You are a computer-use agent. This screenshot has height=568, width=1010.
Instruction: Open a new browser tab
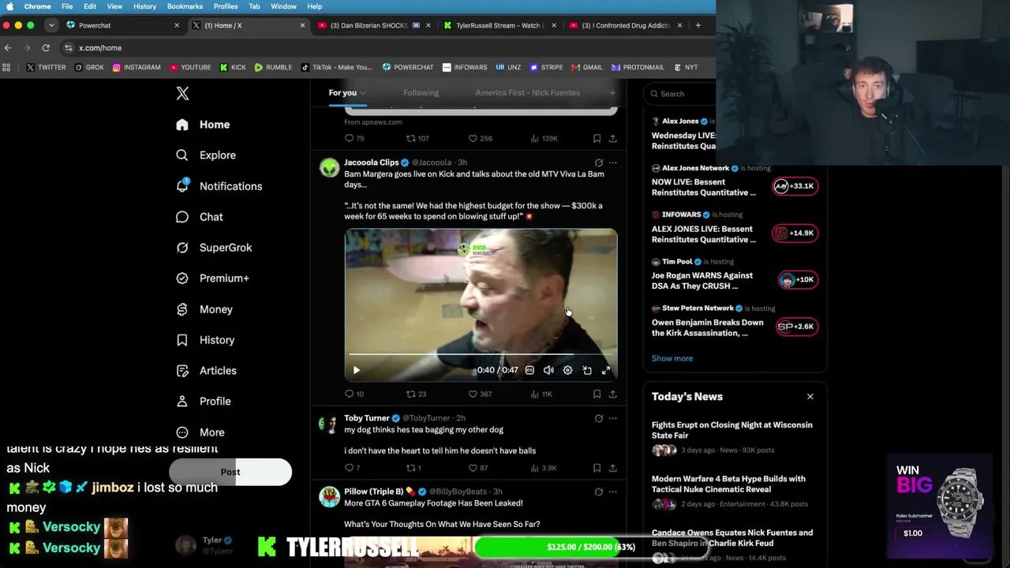pos(698,25)
